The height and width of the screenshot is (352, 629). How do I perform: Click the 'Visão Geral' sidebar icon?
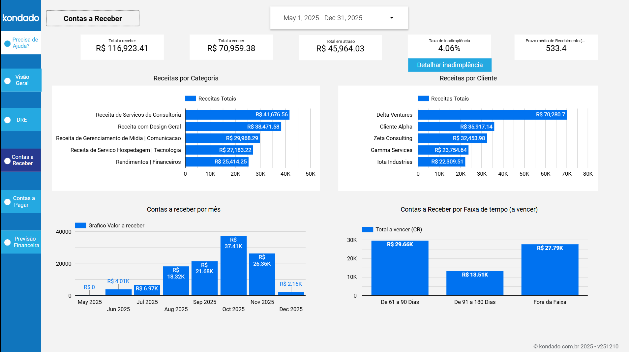(7, 80)
